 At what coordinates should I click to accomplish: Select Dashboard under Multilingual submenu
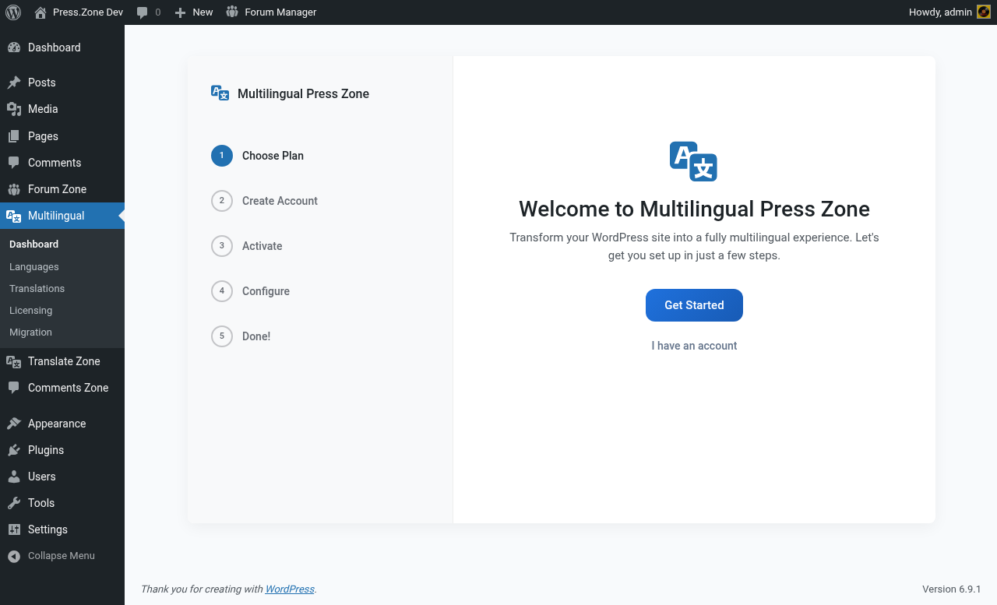(x=62, y=244)
